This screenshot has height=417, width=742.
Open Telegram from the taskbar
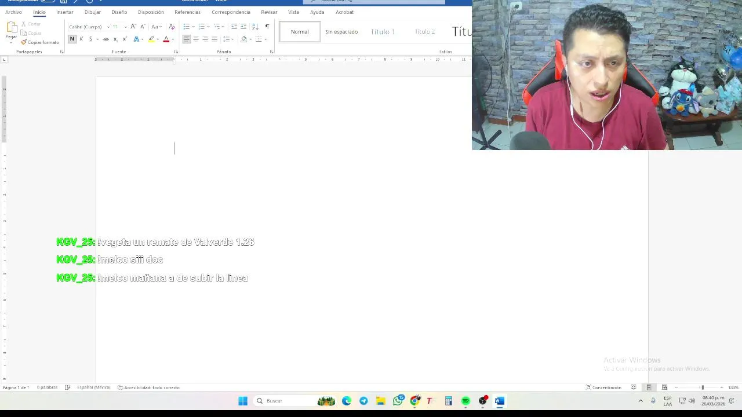pyautogui.click(x=363, y=401)
